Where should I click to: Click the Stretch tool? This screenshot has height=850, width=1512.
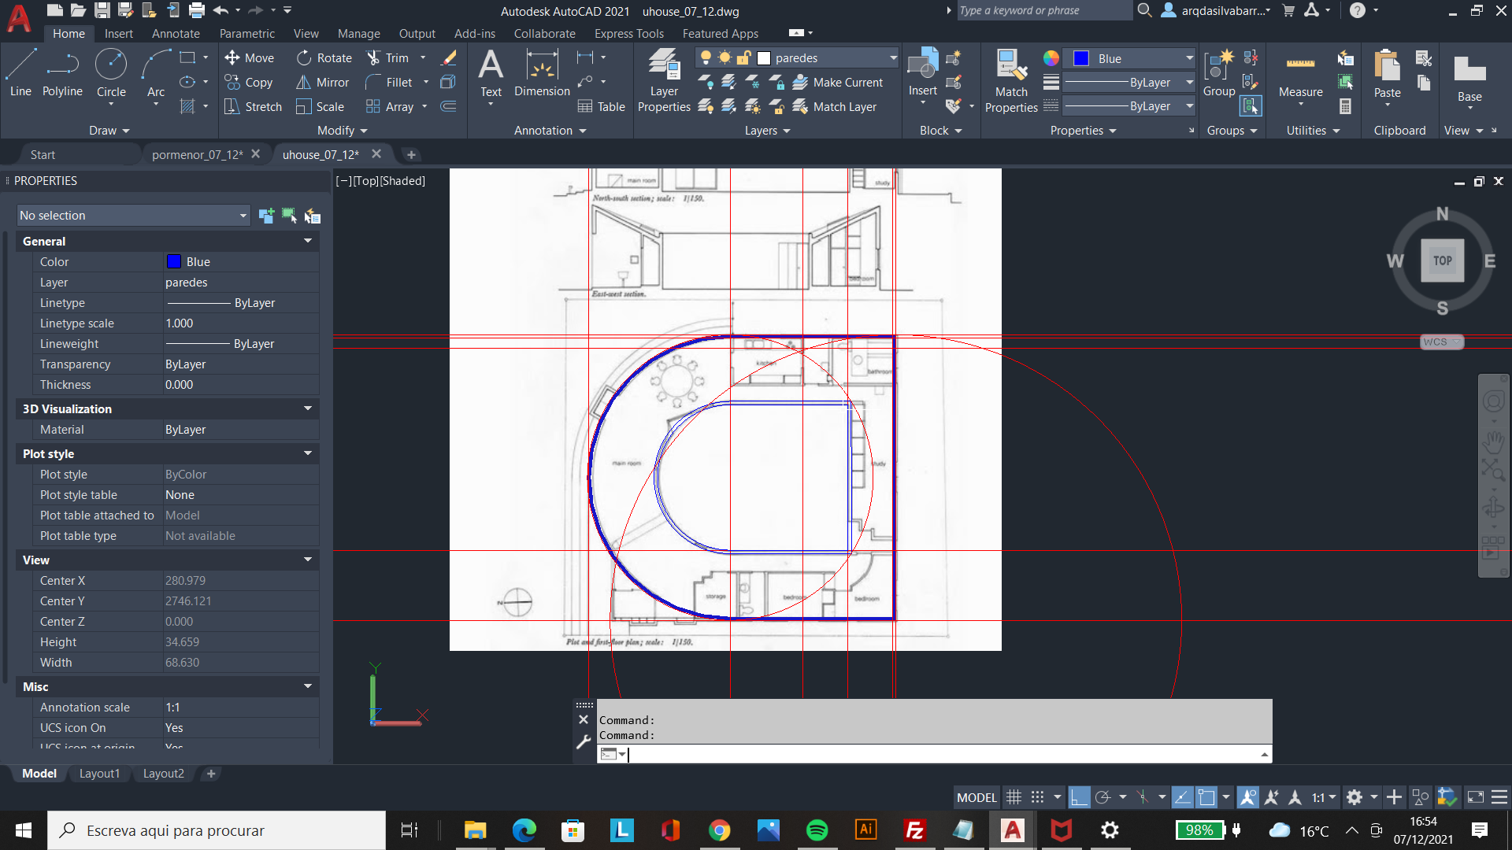click(253, 106)
